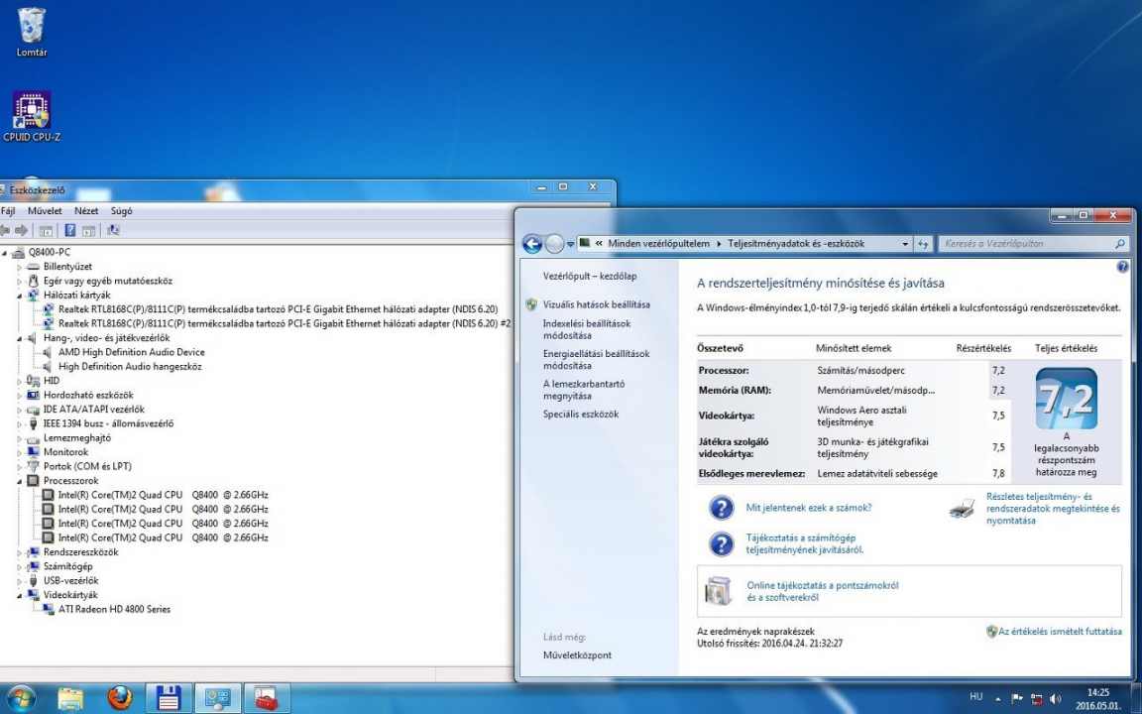Click the refresh button beside the address bar
Screen dimensions: 1142x714
(923, 244)
